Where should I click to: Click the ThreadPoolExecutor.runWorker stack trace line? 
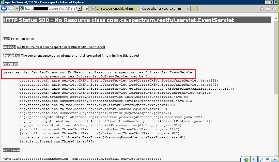pos(99,129)
